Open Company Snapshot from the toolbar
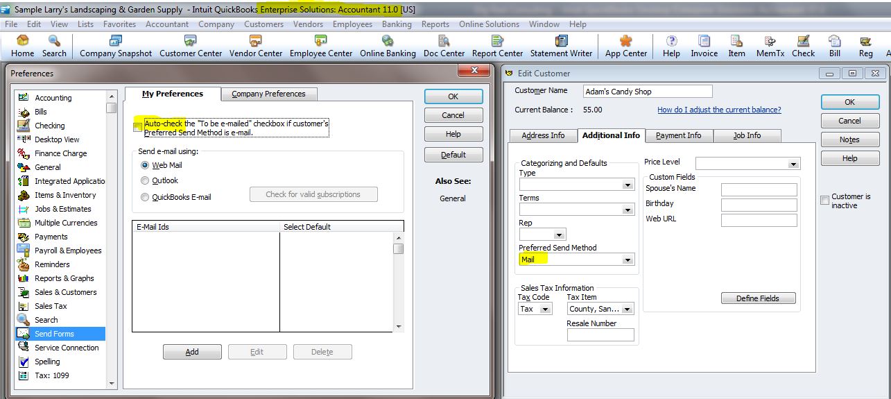Screen dimensions: 891x399 tap(116, 46)
